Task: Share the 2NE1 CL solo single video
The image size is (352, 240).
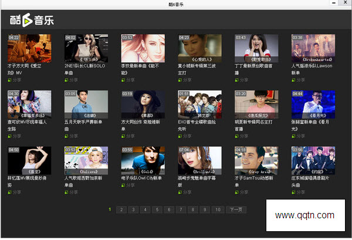Action: 72,80
